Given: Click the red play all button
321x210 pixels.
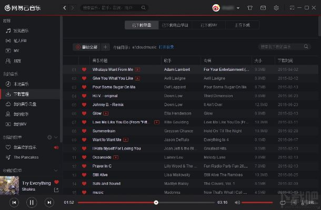Looking at the screenshot, I should coord(86,47).
